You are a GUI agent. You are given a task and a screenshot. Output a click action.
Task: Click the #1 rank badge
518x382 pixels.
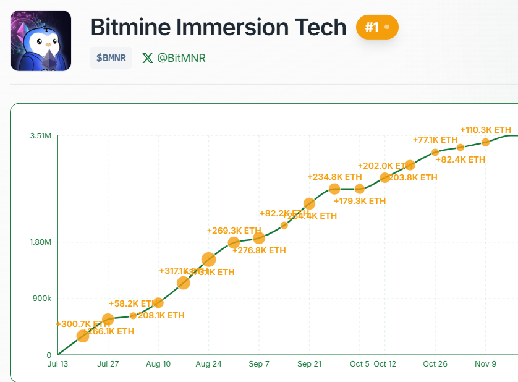coord(377,27)
